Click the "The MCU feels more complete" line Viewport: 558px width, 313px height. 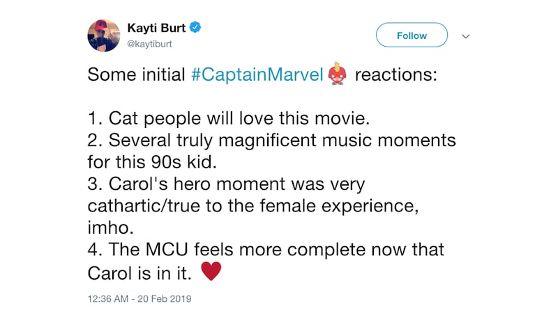tap(266, 250)
